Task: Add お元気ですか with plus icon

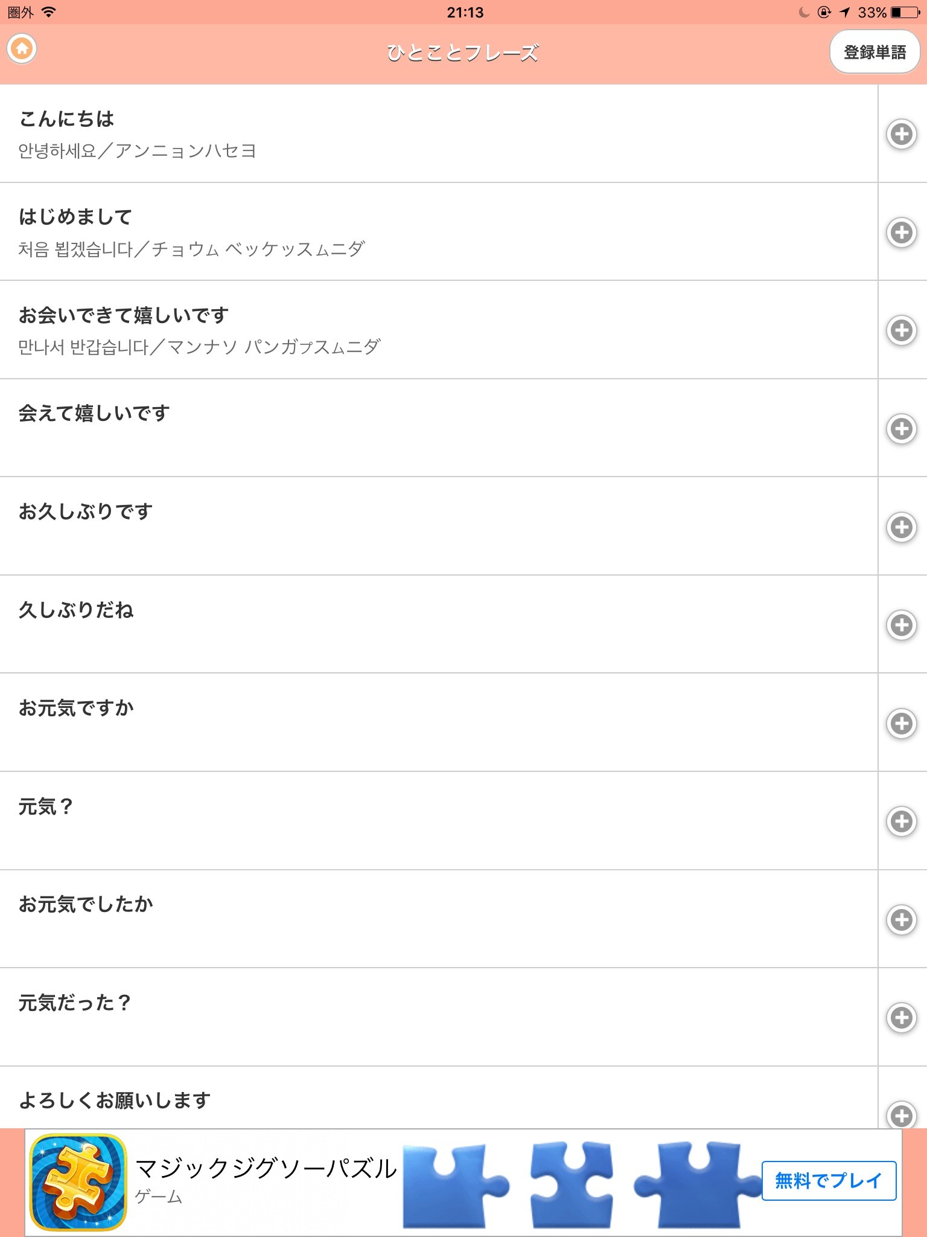Action: 901,723
